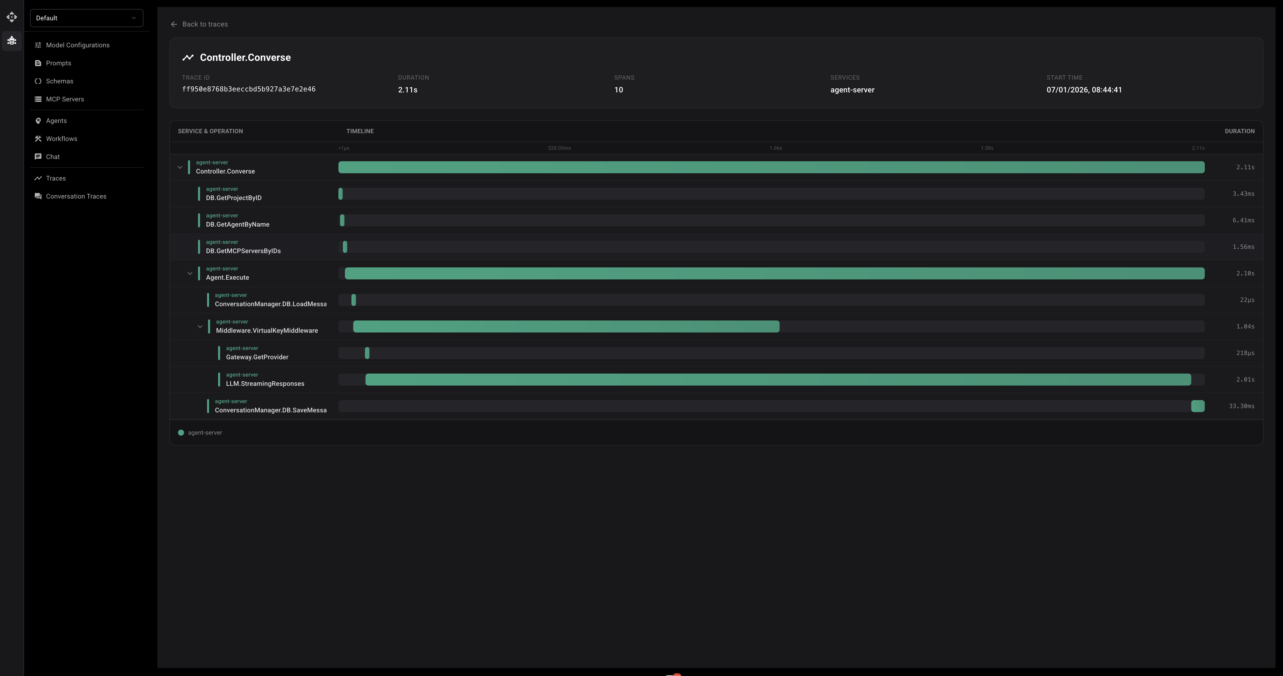Screen dimensions: 1283x676
Task: Collapse the Agent.Execute span
Action: click(190, 273)
